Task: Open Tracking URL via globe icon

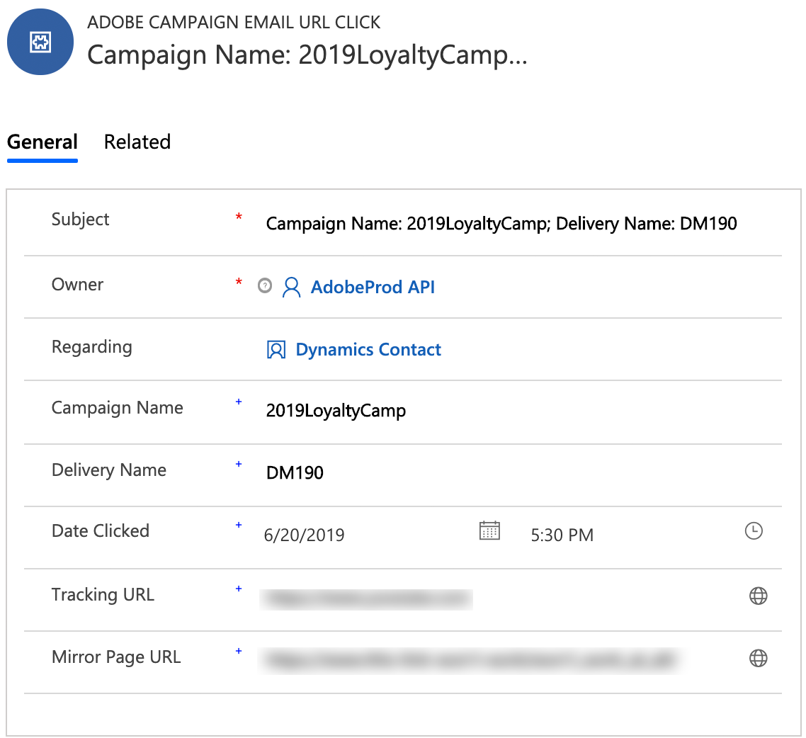Action: (x=759, y=596)
